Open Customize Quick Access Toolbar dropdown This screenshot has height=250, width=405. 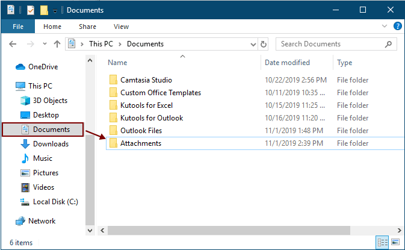point(55,11)
